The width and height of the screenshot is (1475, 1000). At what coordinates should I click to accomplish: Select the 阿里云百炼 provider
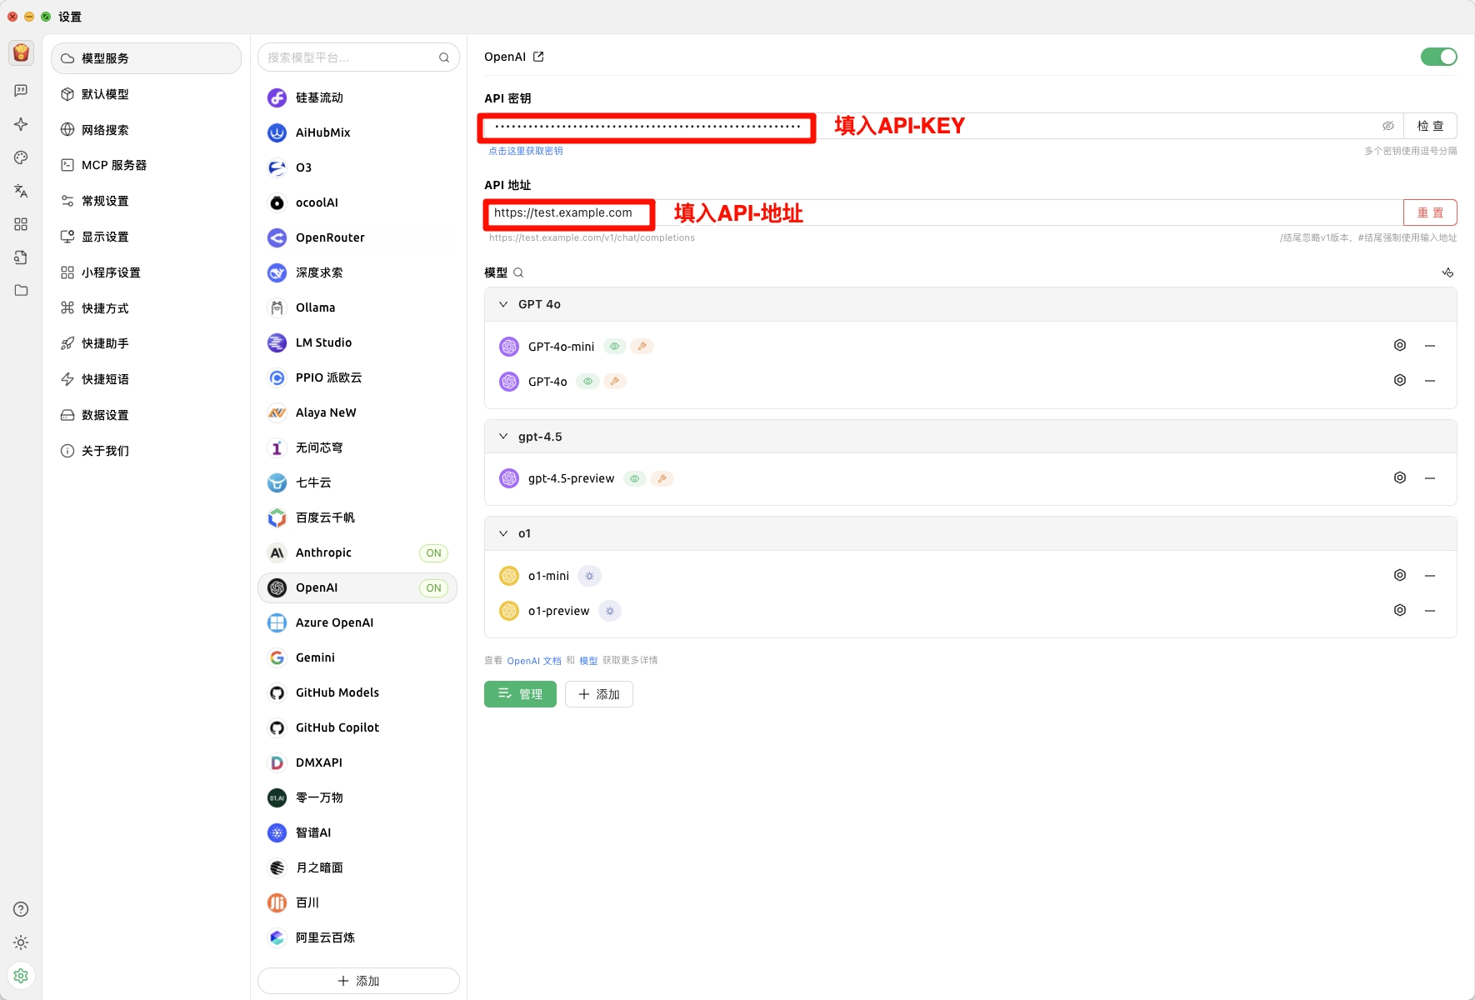tap(357, 937)
